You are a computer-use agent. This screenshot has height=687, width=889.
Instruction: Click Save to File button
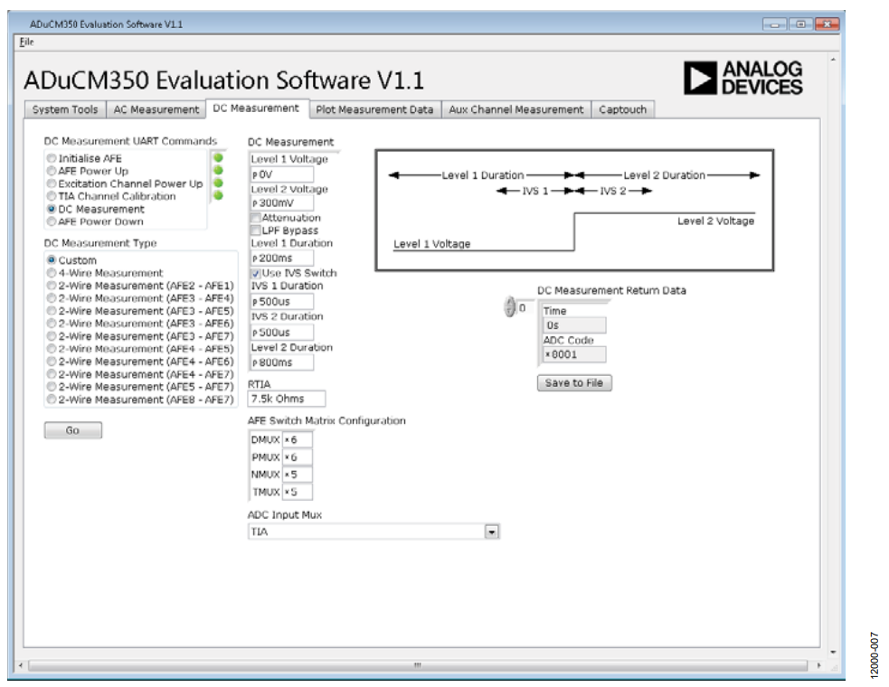click(x=574, y=383)
